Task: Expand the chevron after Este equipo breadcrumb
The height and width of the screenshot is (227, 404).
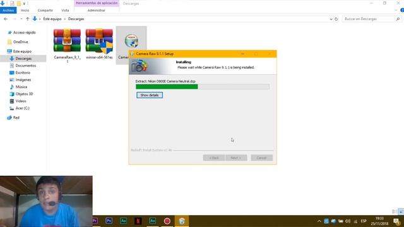Action: (65, 19)
